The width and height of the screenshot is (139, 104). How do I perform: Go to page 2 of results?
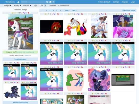[46, 11]
